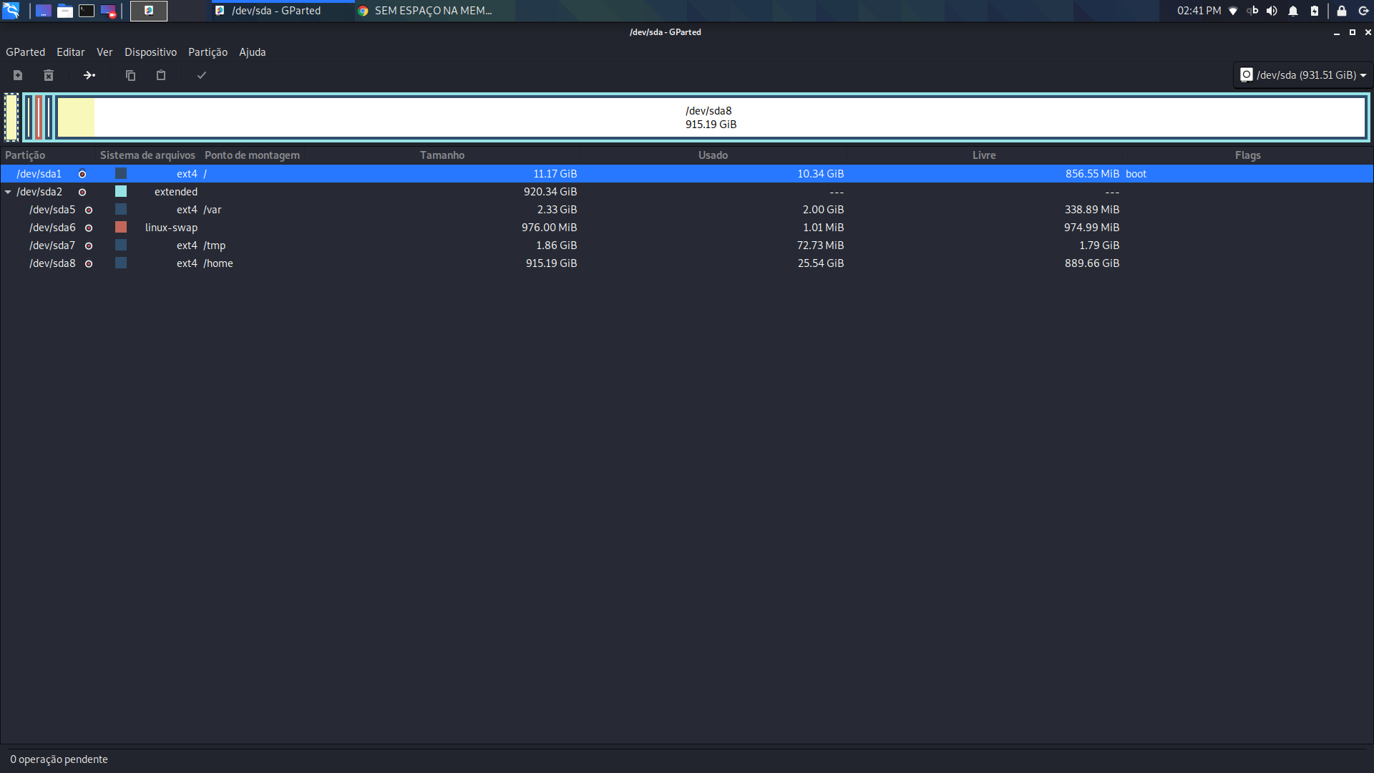This screenshot has height=773, width=1374.
Task: Open the GParted menu
Action: coord(26,52)
